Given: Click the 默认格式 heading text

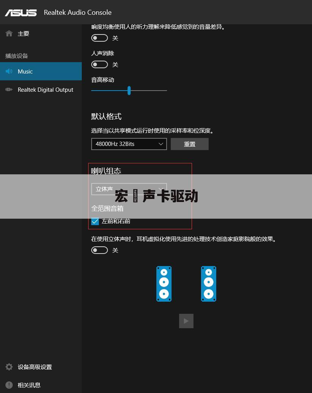Looking at the screenshot, I should (x=106, y=117).
